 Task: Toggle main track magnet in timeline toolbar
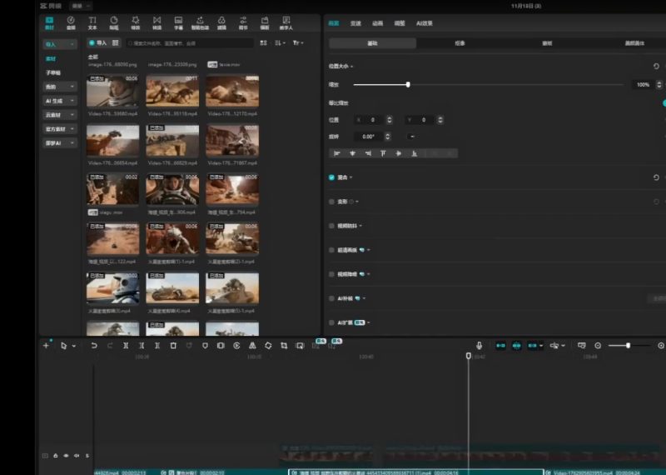click(x=501, y=346)
